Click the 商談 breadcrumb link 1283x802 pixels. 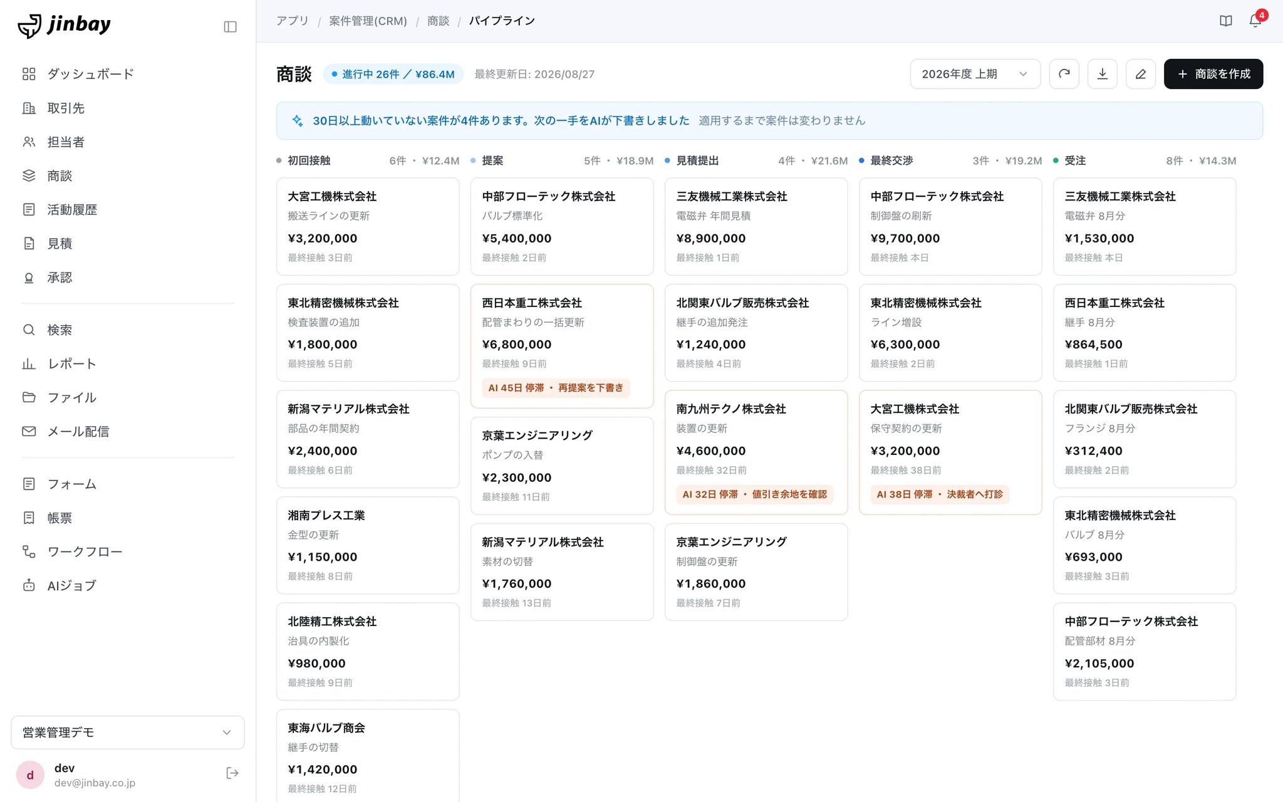point(438,21)
